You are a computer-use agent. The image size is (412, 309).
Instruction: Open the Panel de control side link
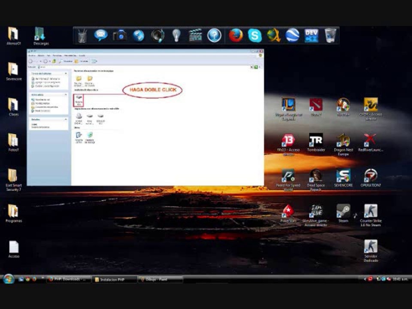[x=40, y=111]
